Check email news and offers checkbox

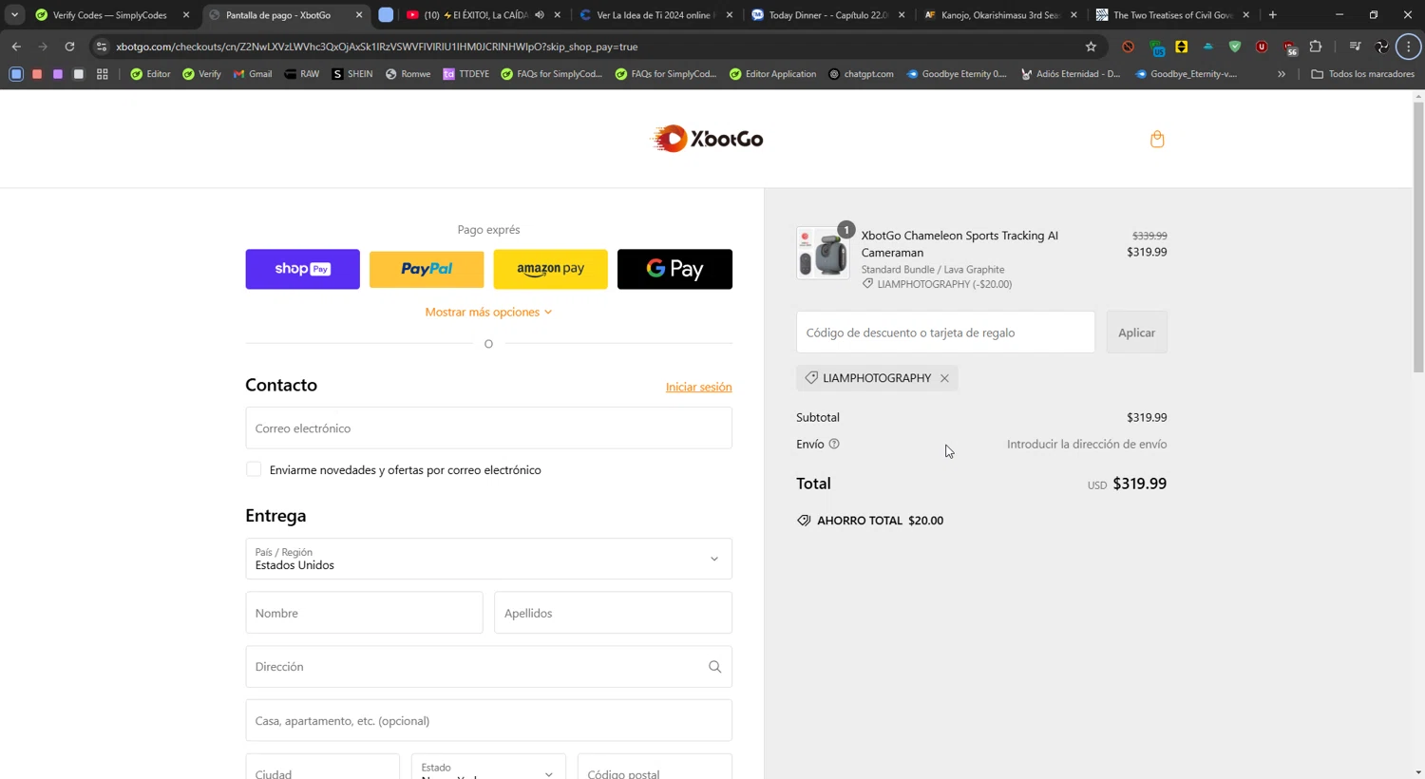254,469
